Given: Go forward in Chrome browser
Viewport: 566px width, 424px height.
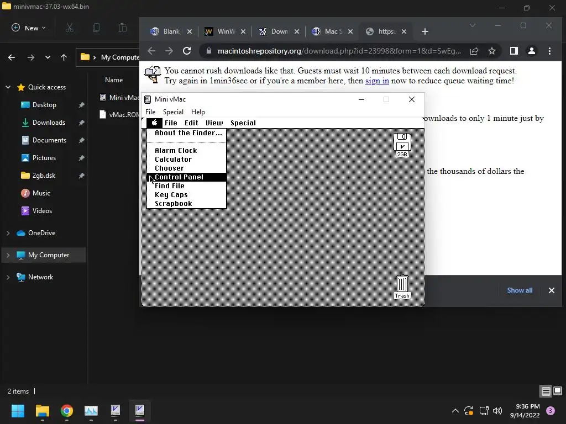Looking at the screenshot, I should tap(169, 51).
